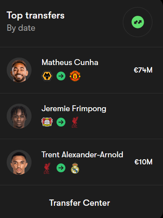Click Liverpool crest in Alexander-Arnold's row
This screenshot has width=163, height=218.
point(47,168)
